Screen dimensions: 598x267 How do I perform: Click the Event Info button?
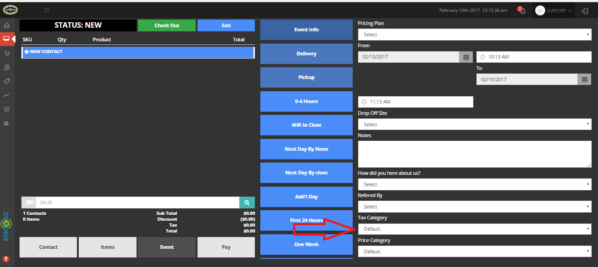[x=306, y=30]
